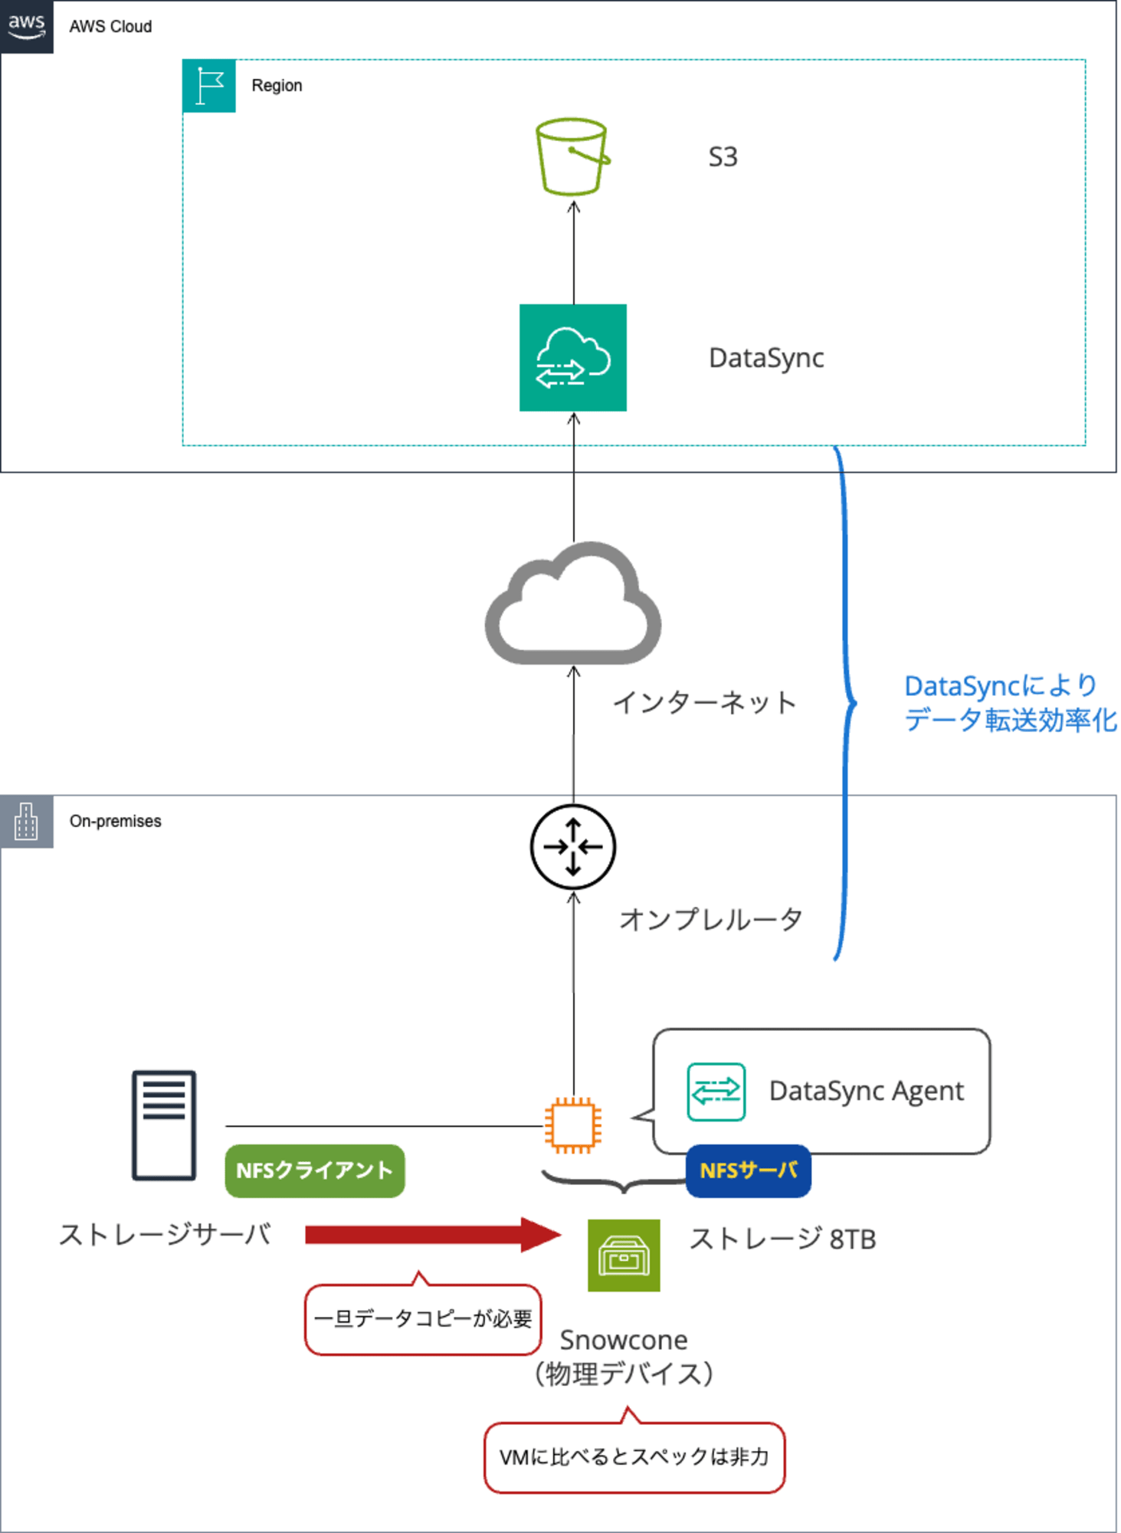Select the VMに比べるとスペックは非力 callout
The height and width of the screenshot is (1533, 1121).
[634, 1456]
